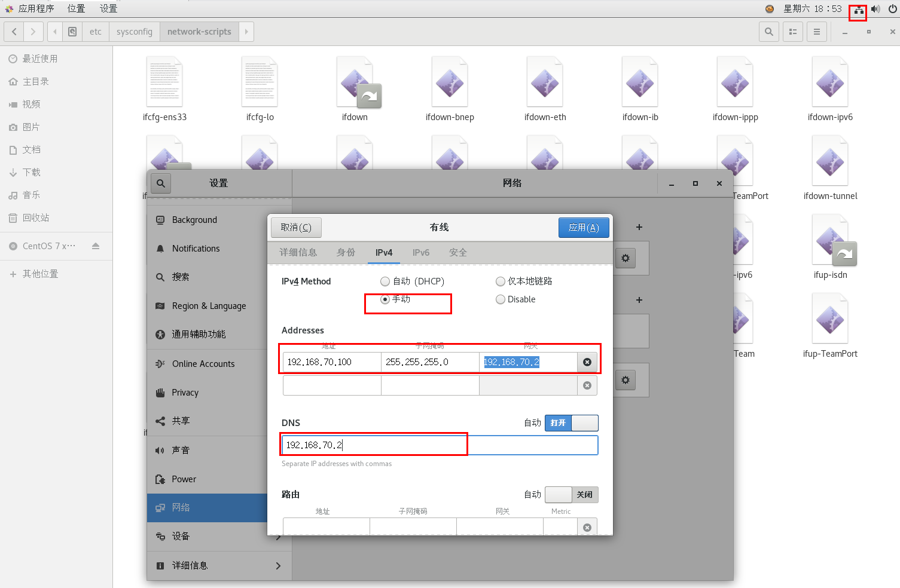Viewport: 900px width, 588px height.
Task: Click the root filesystem path icon
Action: (x=72, y=32)
